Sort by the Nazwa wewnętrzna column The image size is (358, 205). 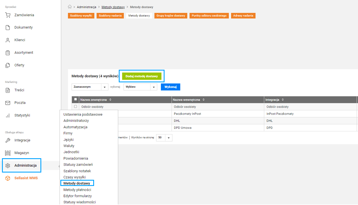204,100
